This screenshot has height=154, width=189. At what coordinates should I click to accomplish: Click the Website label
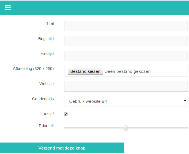point(47,84)
